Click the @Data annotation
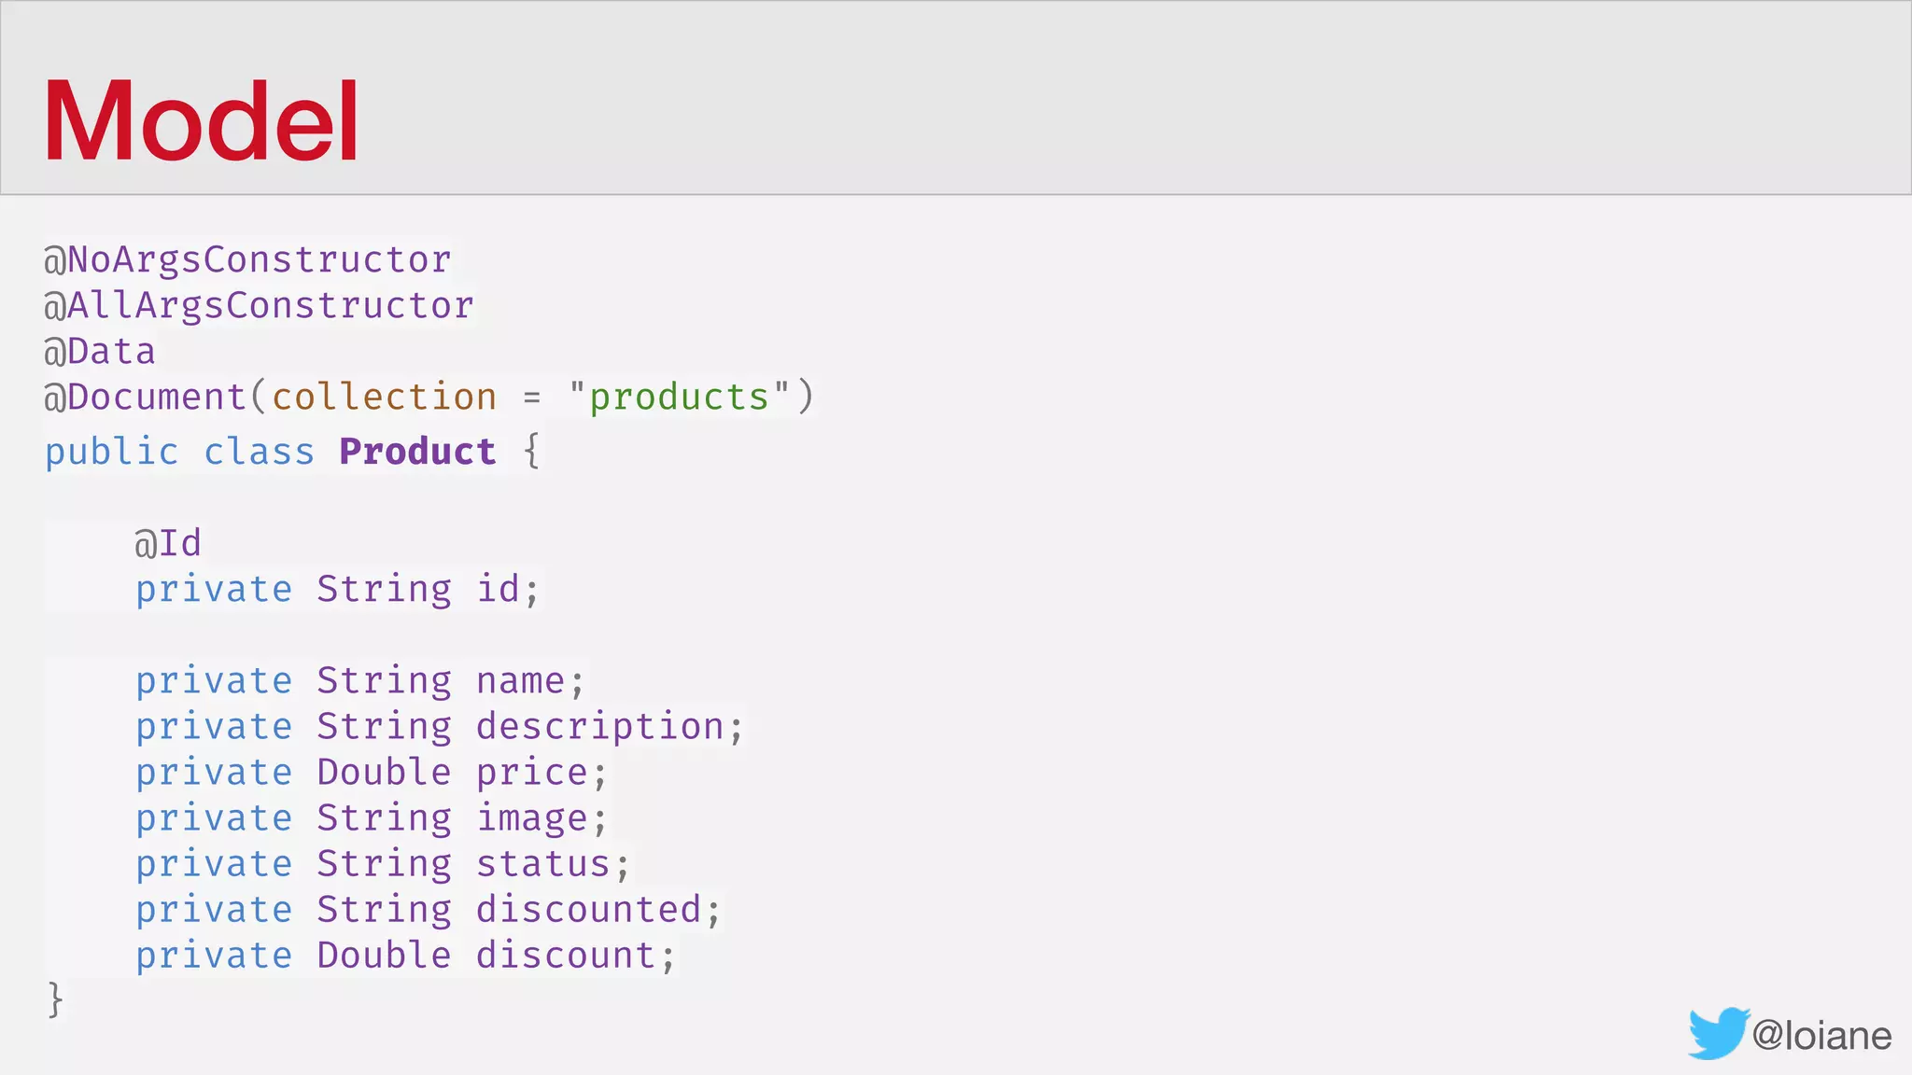Screen dimensions: 1912x1075 (100, 351)
